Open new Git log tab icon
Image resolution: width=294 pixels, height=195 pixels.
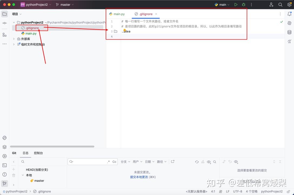pyautogui.click(x=173, y=162)
